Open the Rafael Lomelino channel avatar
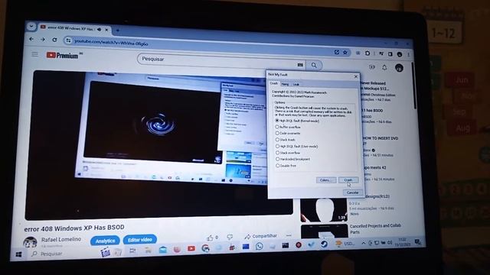The height and width of the screenshot is (275, 490). tap(31, 242)
